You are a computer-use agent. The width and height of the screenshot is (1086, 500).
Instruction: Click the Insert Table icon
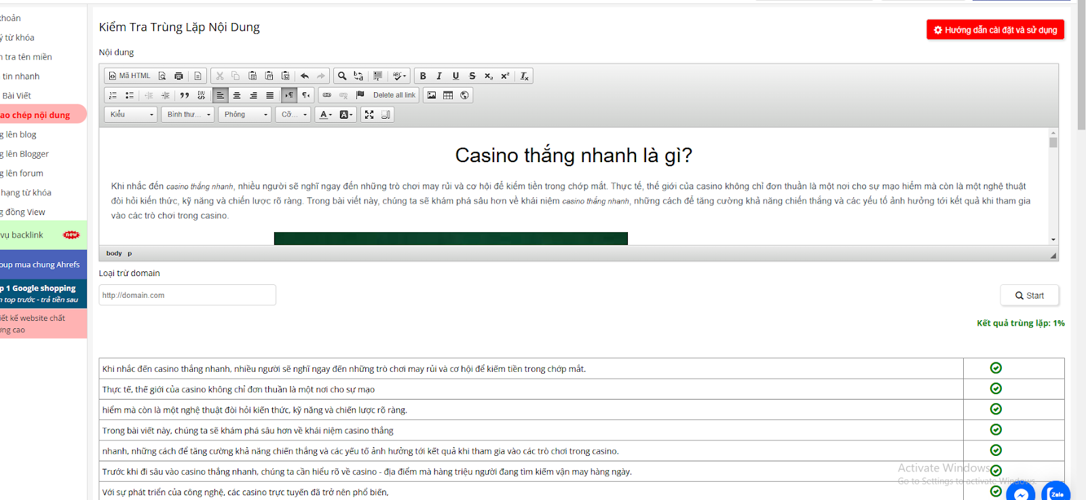(x=448, y=96)
